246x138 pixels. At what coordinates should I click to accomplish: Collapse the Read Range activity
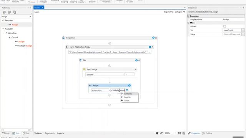136,69
